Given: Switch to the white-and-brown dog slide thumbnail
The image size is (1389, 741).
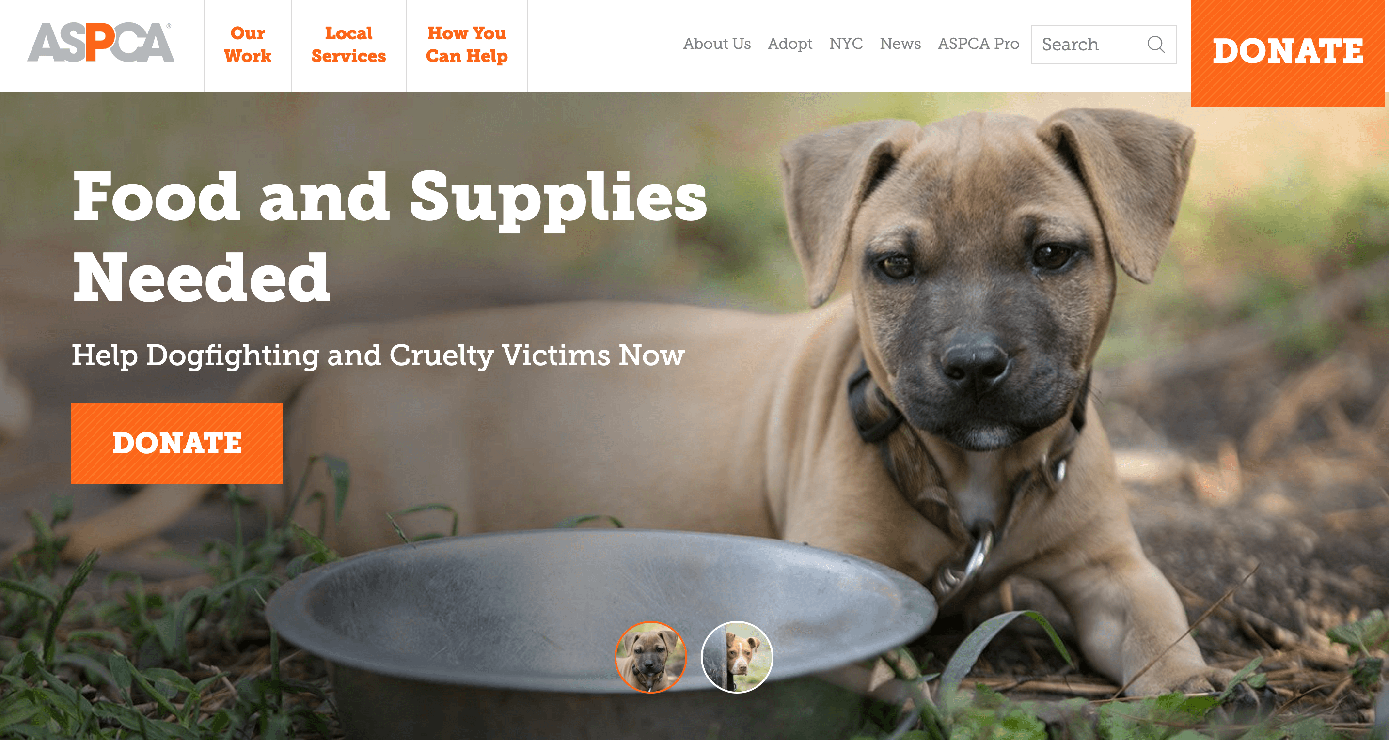Looking at the screenshot, I should click(737, 658).
